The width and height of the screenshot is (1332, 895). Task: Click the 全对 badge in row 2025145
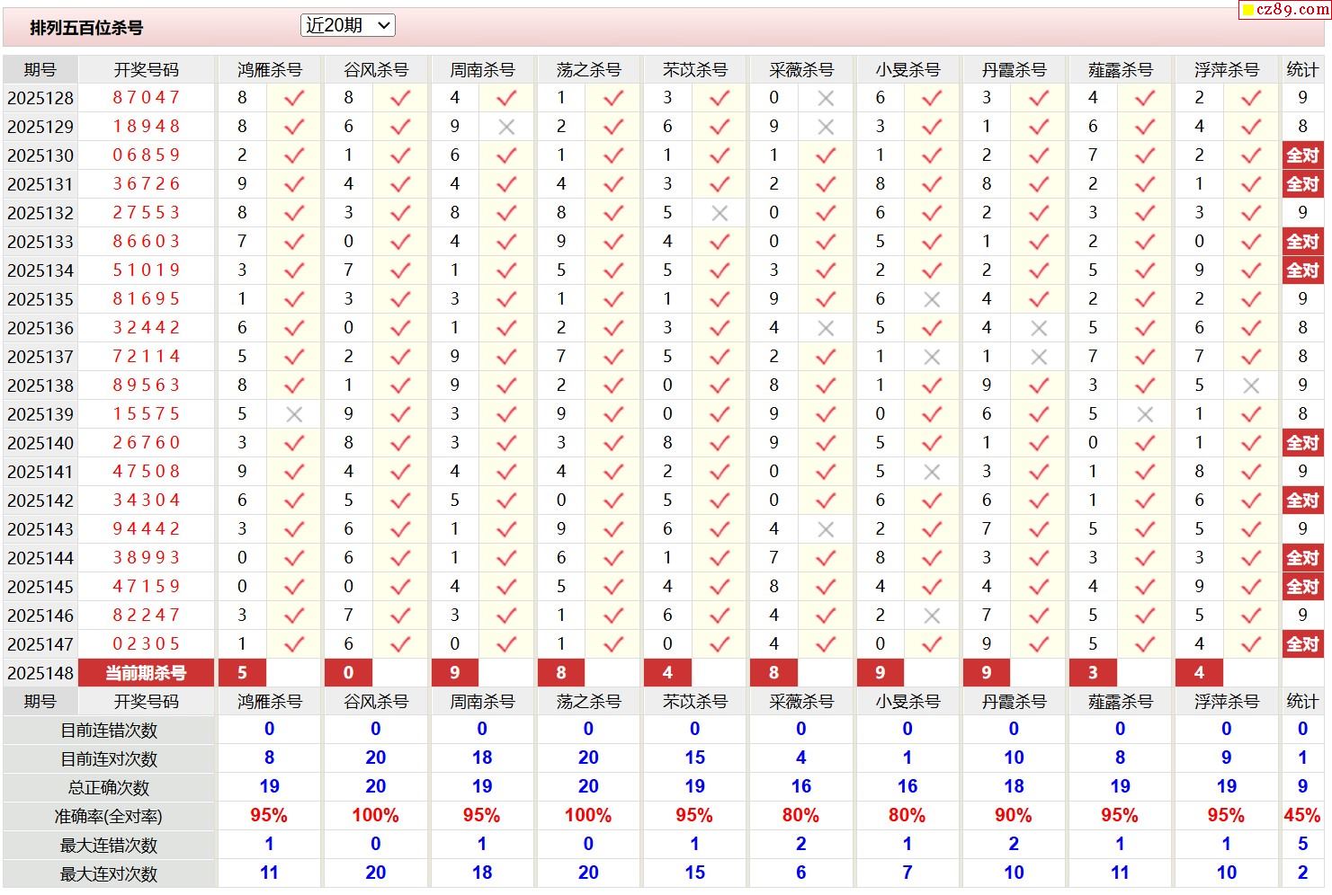[x=1302, y=587]
